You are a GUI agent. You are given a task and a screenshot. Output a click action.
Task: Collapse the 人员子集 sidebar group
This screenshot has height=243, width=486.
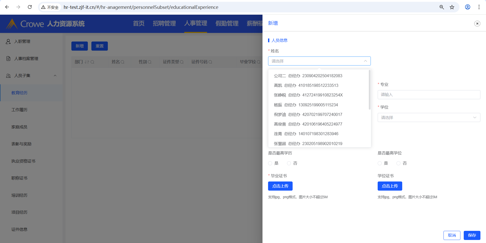(55, 76)
